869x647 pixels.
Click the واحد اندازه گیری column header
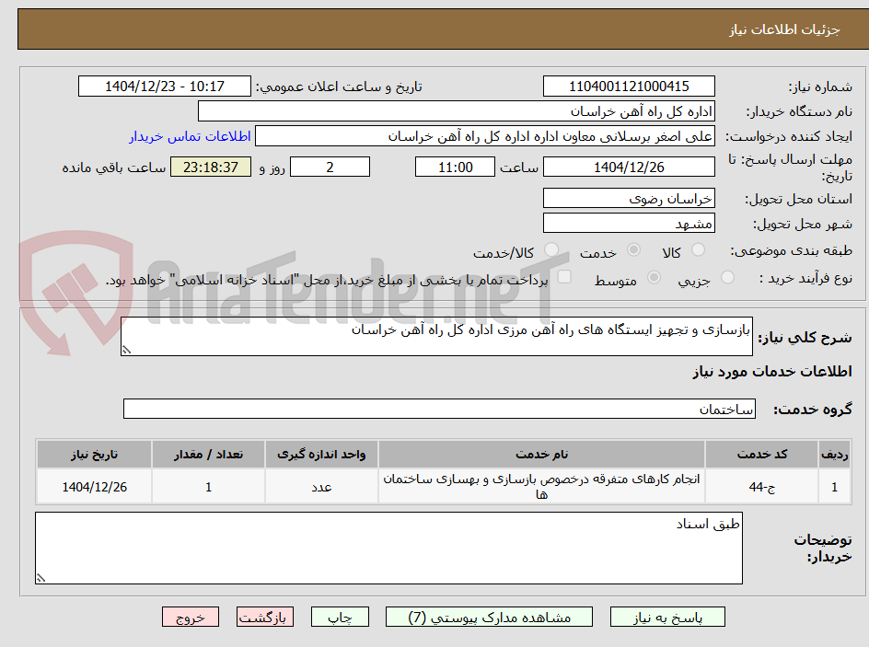pos(321,455)
